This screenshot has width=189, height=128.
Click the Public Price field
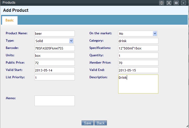54,63
